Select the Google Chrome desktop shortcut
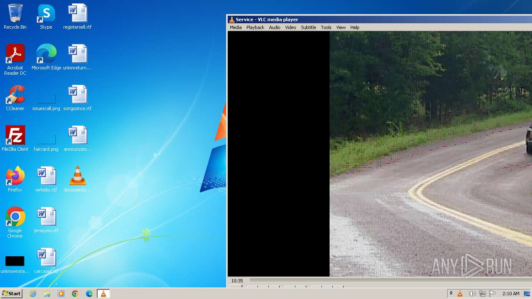This screenshot has height=299, width=532. (15, 223)
